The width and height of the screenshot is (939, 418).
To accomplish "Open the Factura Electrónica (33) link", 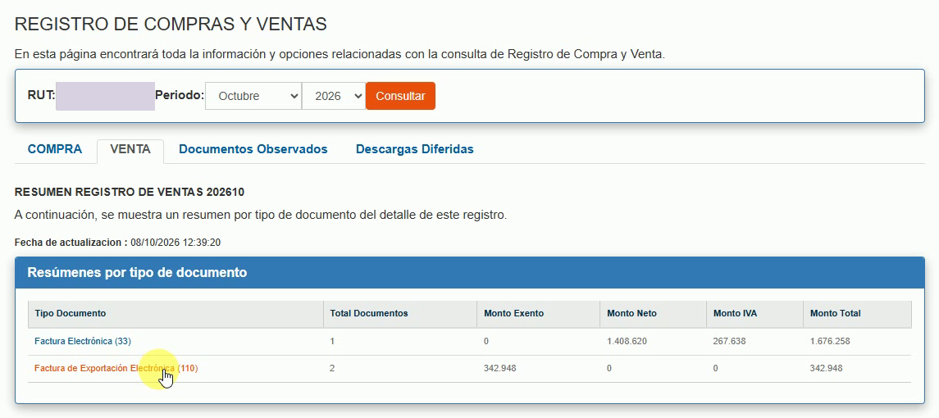I will (83, 341).
